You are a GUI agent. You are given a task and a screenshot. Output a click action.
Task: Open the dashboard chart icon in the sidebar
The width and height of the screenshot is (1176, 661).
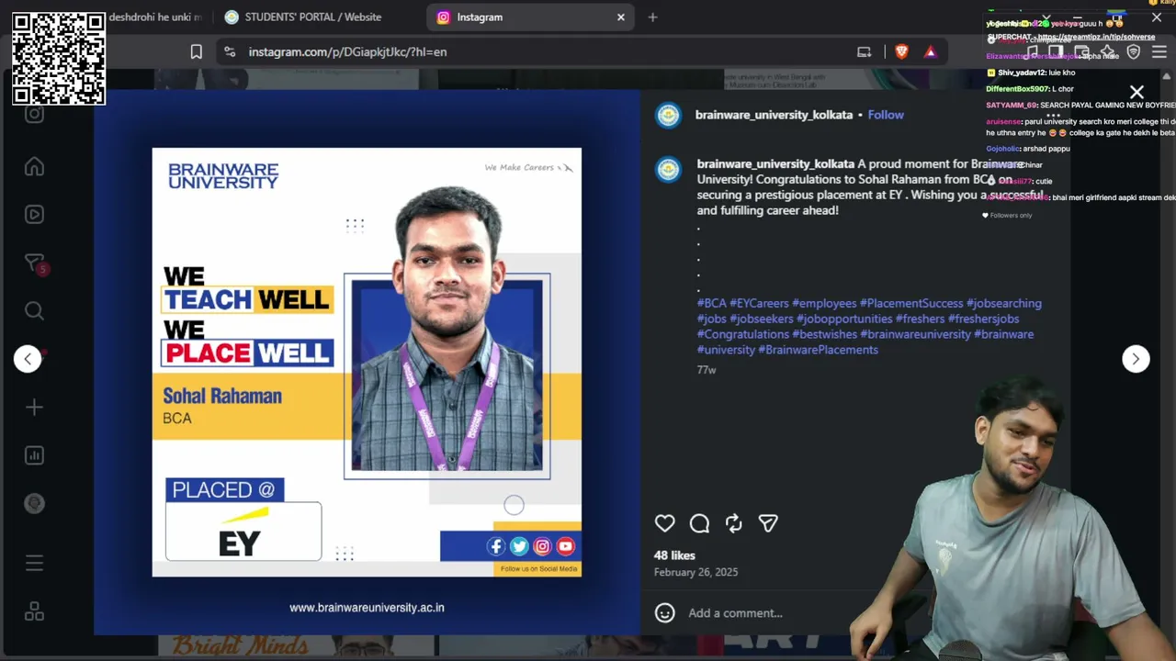[34, 455]
